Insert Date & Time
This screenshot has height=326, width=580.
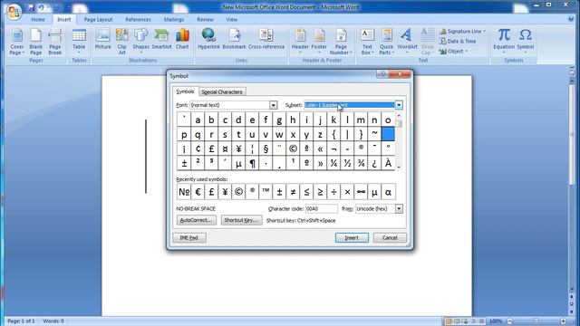458,42
